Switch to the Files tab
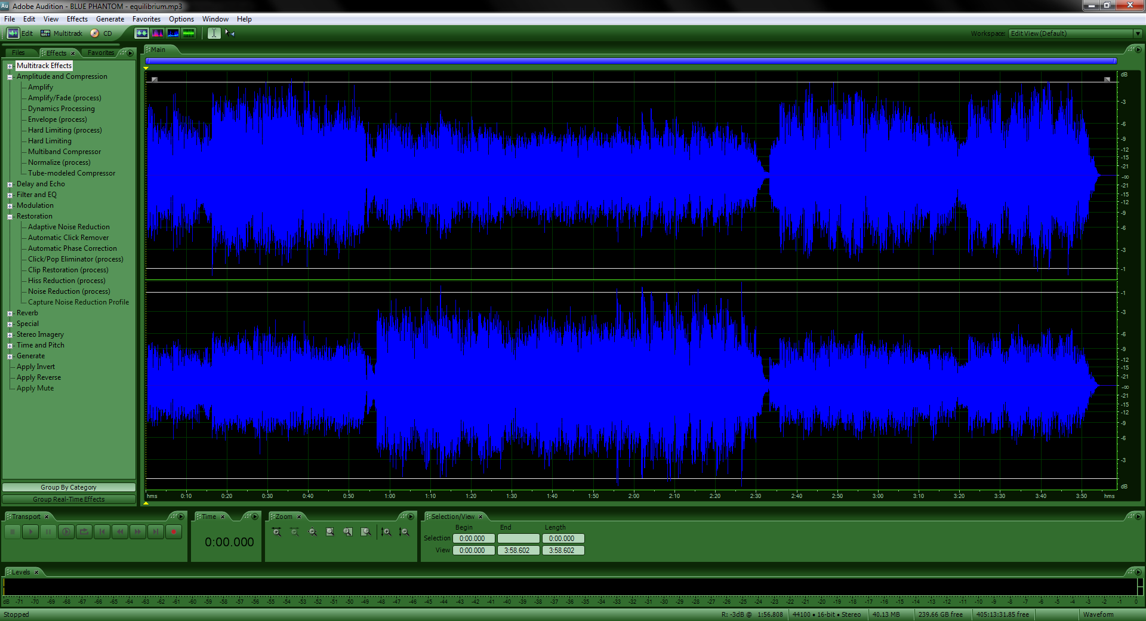This screenshot has height=621, width=1146. pos(19,53)
